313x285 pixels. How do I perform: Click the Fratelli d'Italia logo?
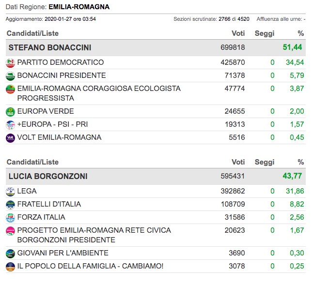pyautogui.click(x=10, y=205)
